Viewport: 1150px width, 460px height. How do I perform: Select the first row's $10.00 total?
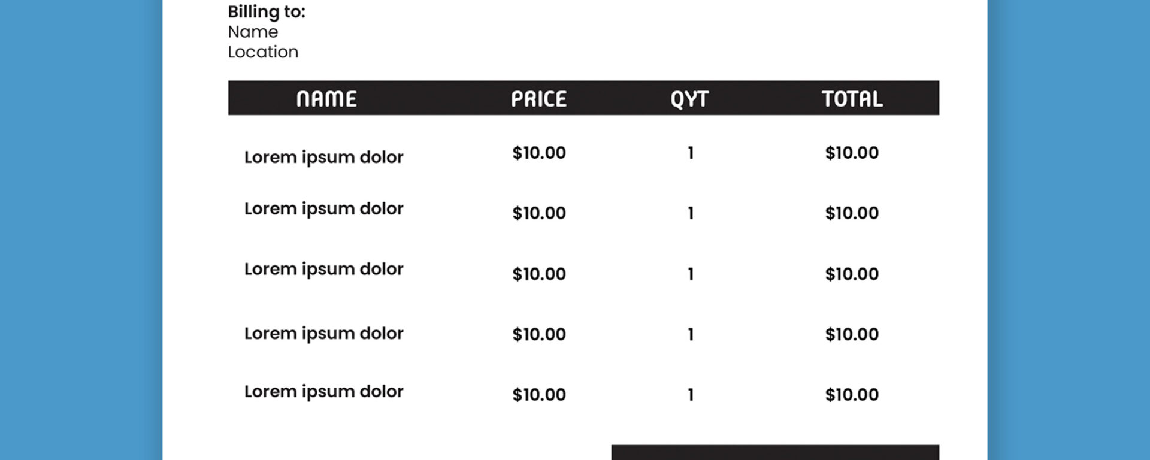[852, 153]
